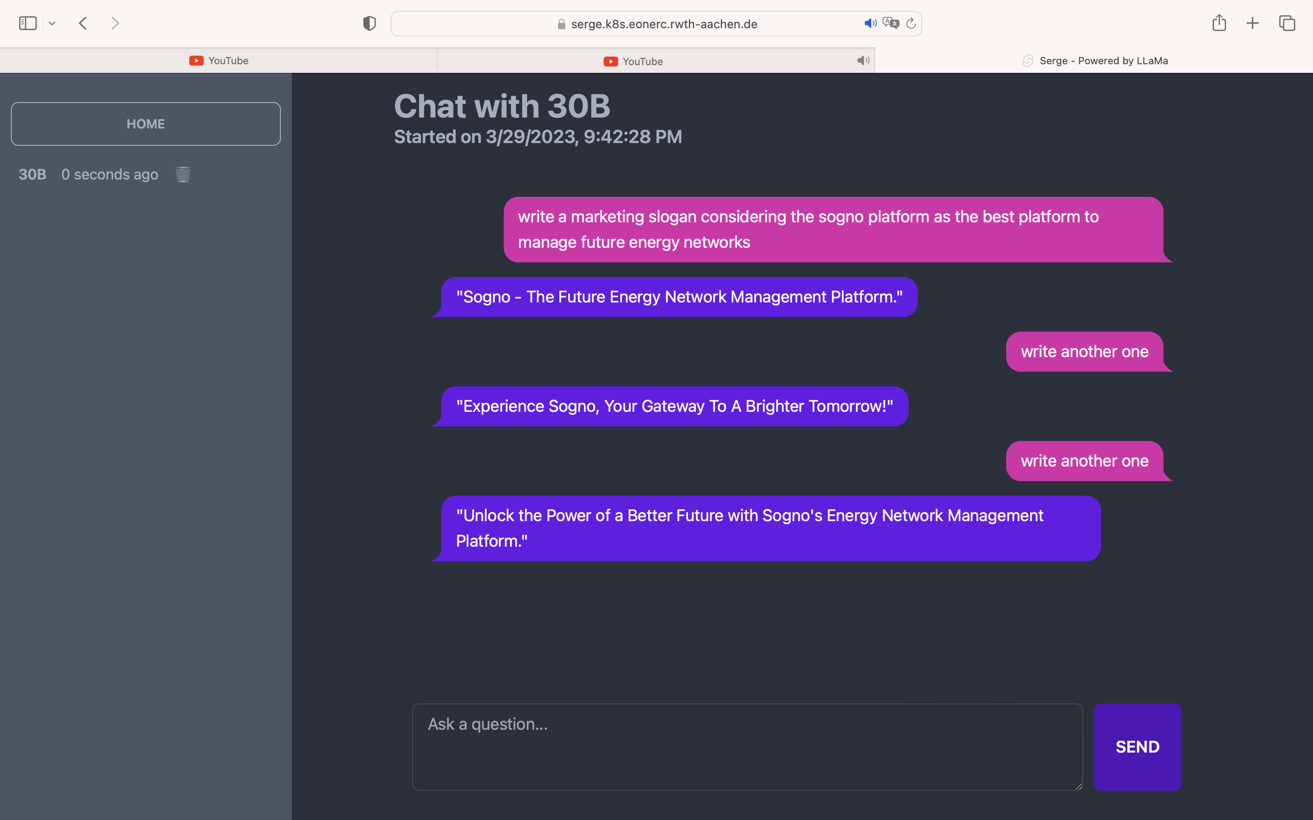Go forward with the forward arrow
This screenshot has height=820, width=1313.
[114, 23]
